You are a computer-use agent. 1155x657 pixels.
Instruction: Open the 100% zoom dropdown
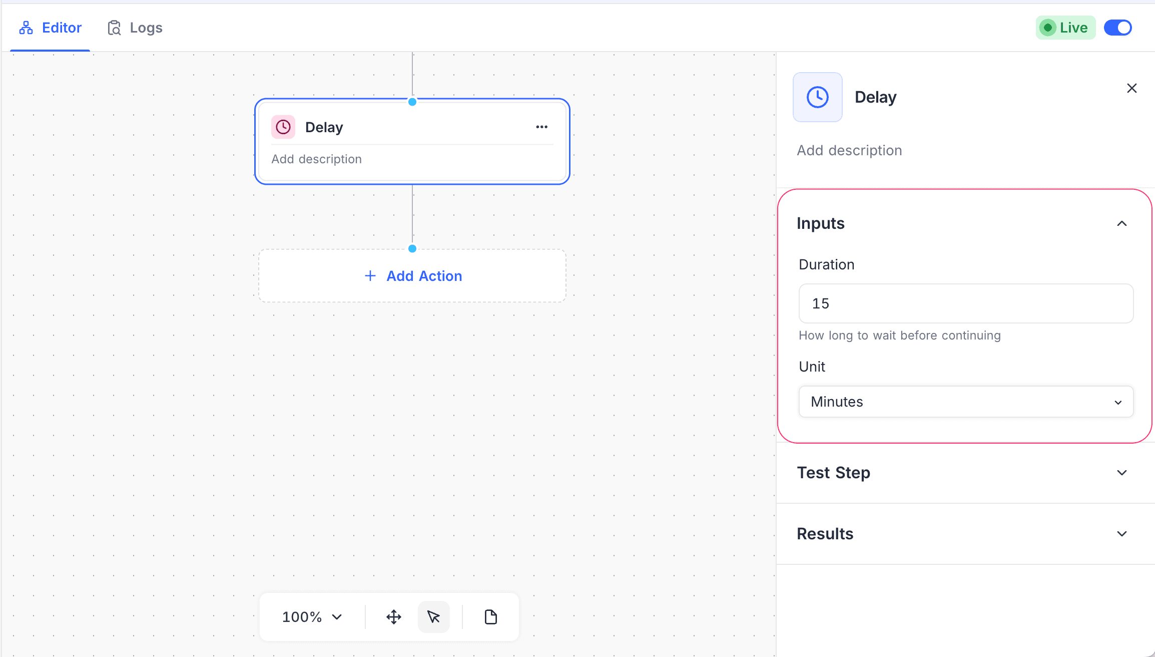tap(311, 617)
